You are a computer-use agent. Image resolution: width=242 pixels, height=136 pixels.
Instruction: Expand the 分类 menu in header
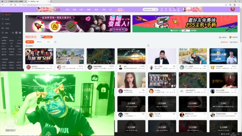(x=81, y=9)
